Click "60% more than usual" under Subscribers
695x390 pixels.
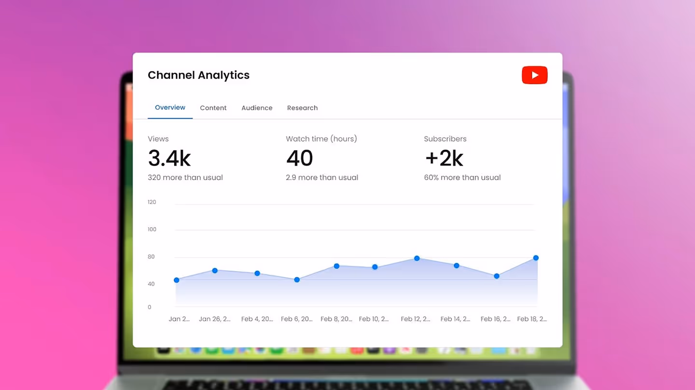[462, 177]
